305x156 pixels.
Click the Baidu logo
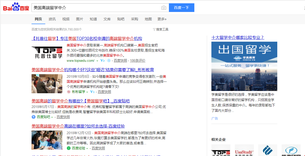tap(16, 7)
